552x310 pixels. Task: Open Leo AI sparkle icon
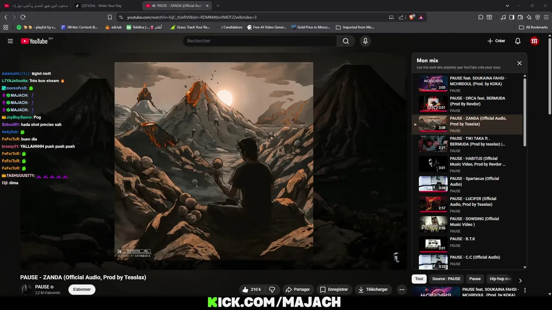pyautogui.click(x=529, y=17)
